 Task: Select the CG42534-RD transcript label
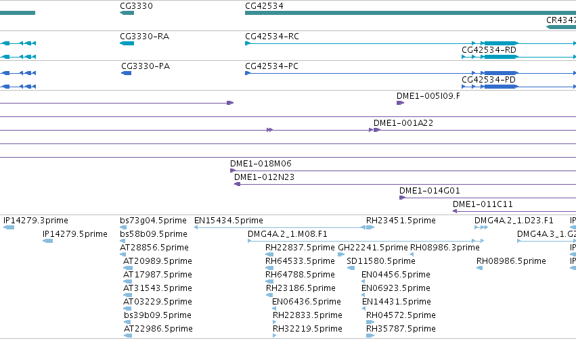coord(489,50)
